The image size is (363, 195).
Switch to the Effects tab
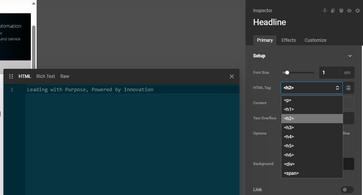click(x=289, y=40)
